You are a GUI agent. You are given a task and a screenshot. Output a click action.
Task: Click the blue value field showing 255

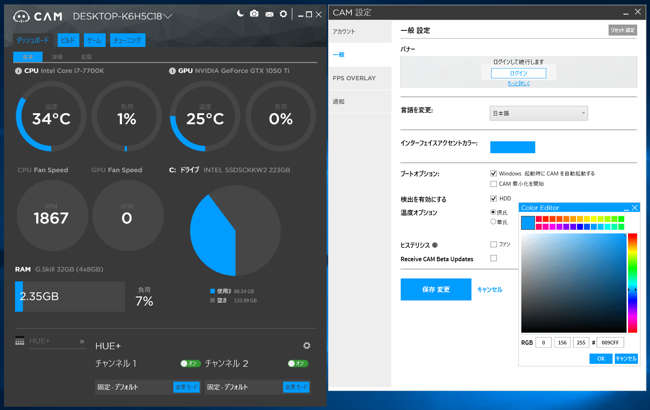[581, 343]
